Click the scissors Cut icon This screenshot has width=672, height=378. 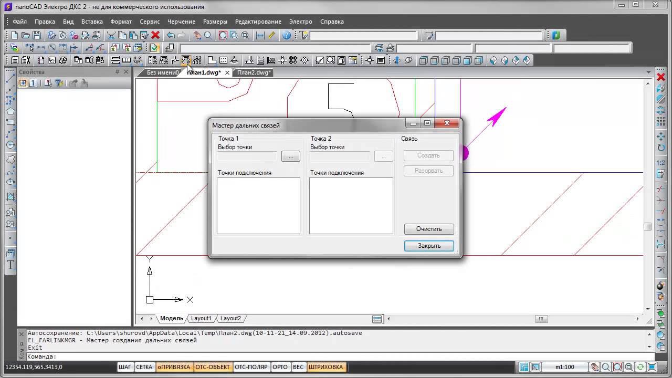coord(111,35)
